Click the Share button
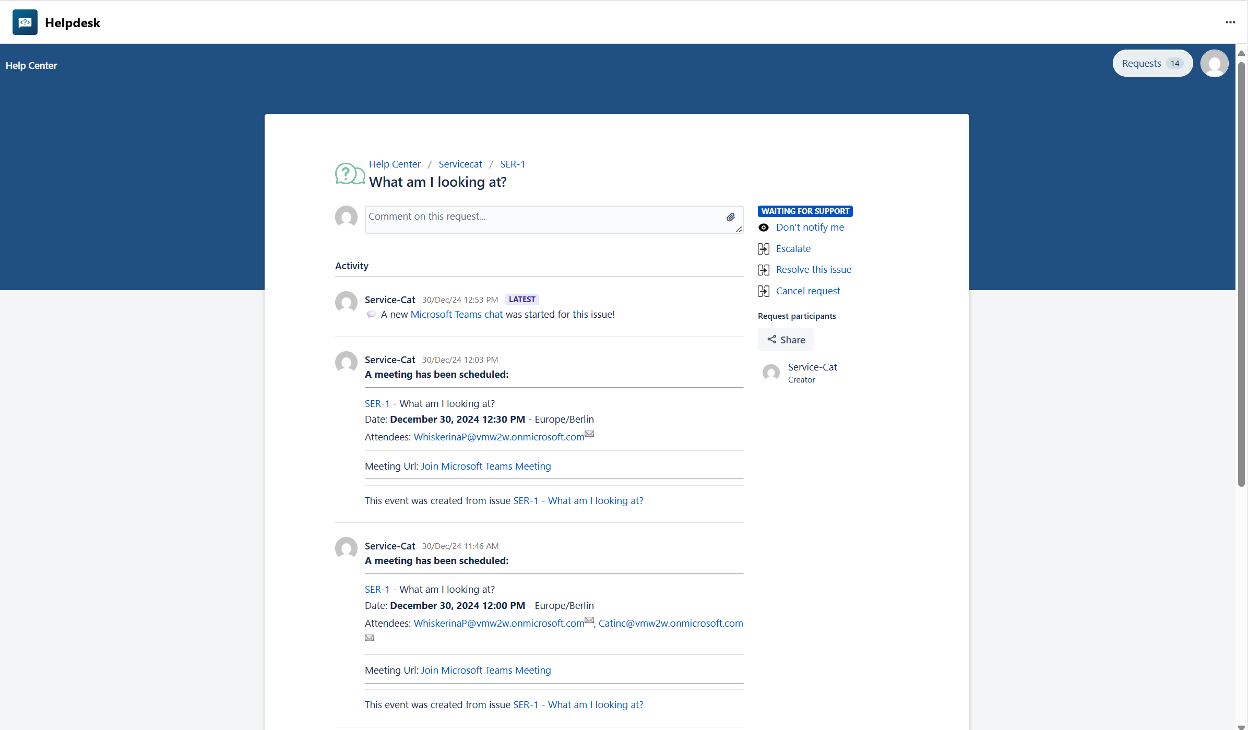 click(785, 339)
